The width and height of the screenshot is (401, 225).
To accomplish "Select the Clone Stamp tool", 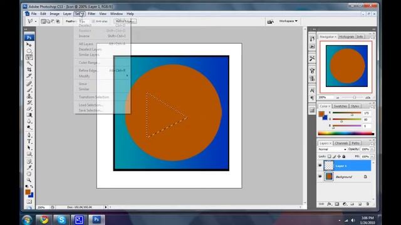I will click(29, 96).
